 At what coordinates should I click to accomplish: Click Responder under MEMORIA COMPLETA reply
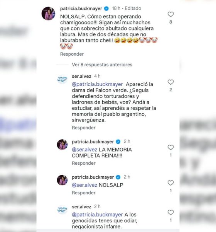[84, 163]
